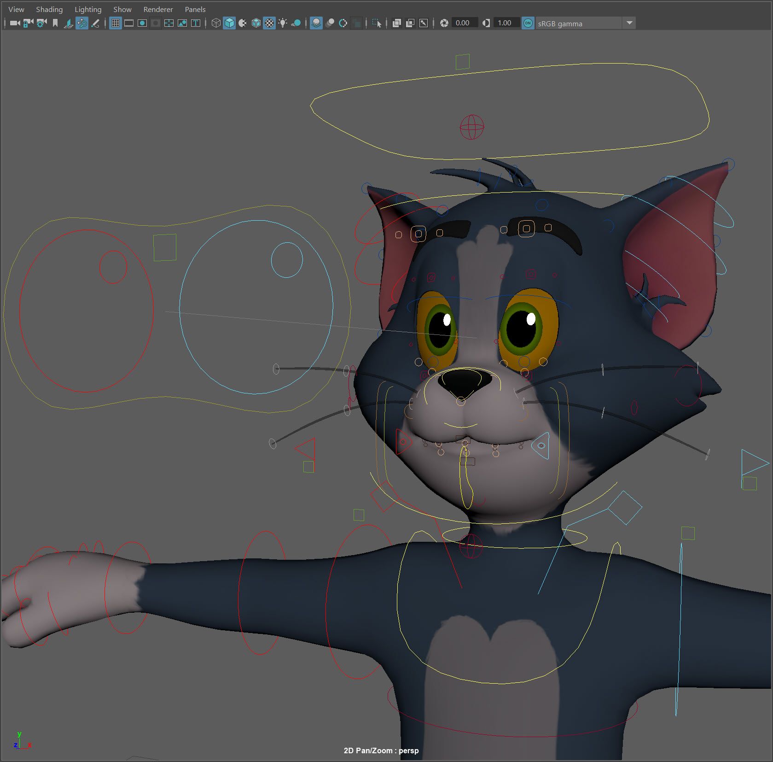Toggle the Safe Action icon
The height and width of the screenshot is (762, 773).
click(182, 23)
